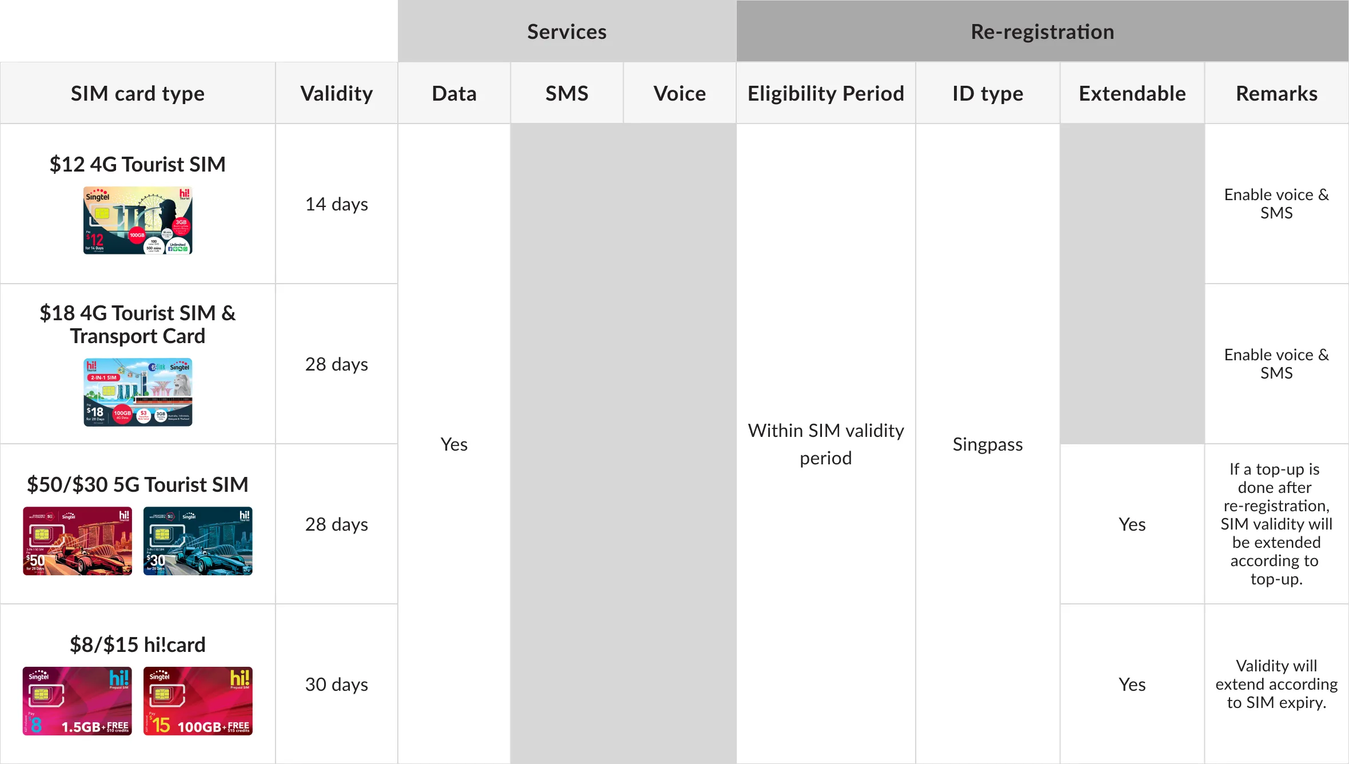Click the Extendable column header

coord(1132,93)
